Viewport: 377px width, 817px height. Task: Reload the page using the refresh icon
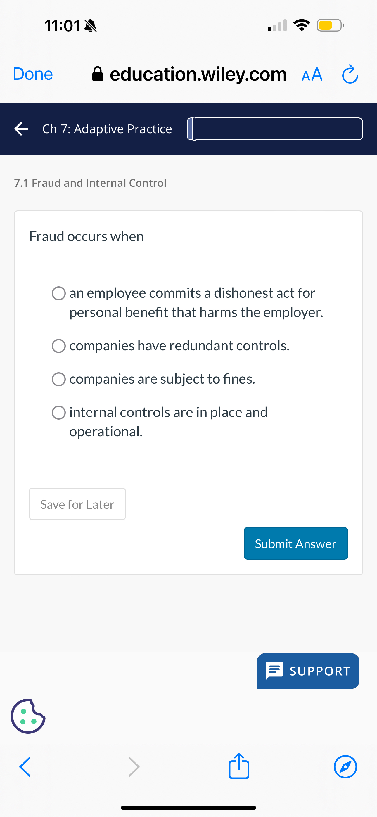[x=350, y=74]
